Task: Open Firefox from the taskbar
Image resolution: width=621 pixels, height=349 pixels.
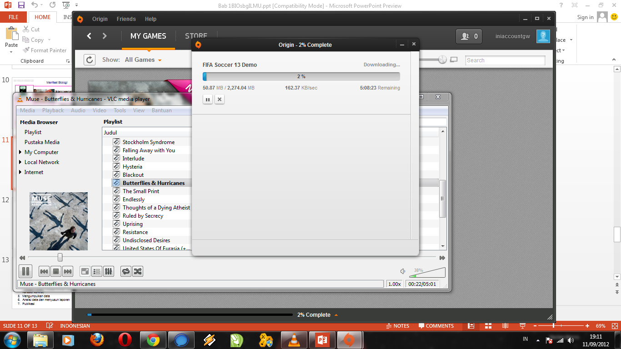Action: [x=96, y=340]
